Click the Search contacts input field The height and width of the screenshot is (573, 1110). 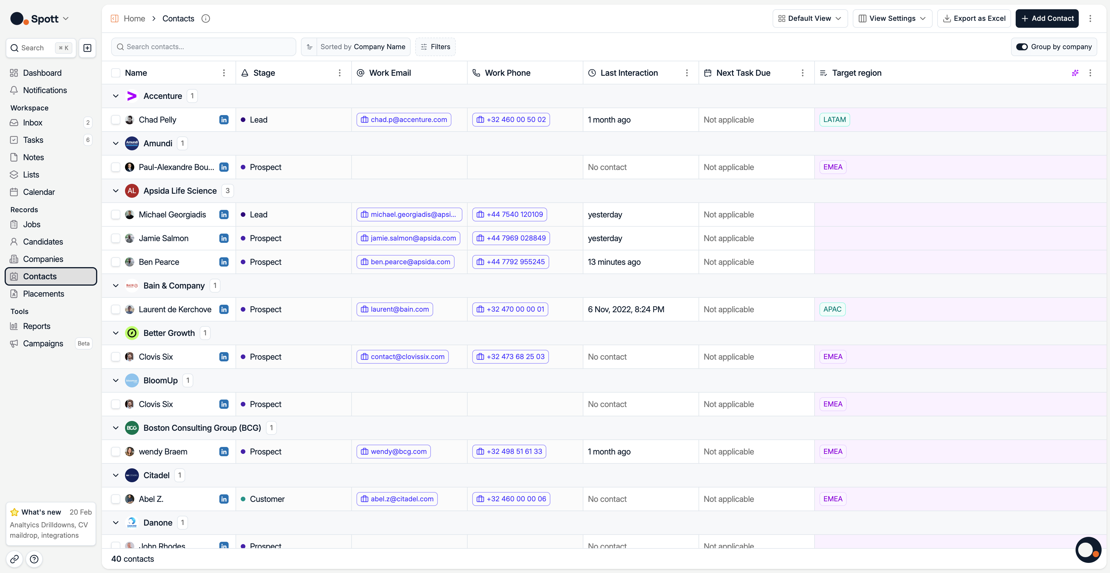pyautogui.click(x=204, y=47)
